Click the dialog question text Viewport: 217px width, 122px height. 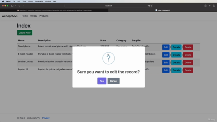pyautogui.click(x=108, y=72)
